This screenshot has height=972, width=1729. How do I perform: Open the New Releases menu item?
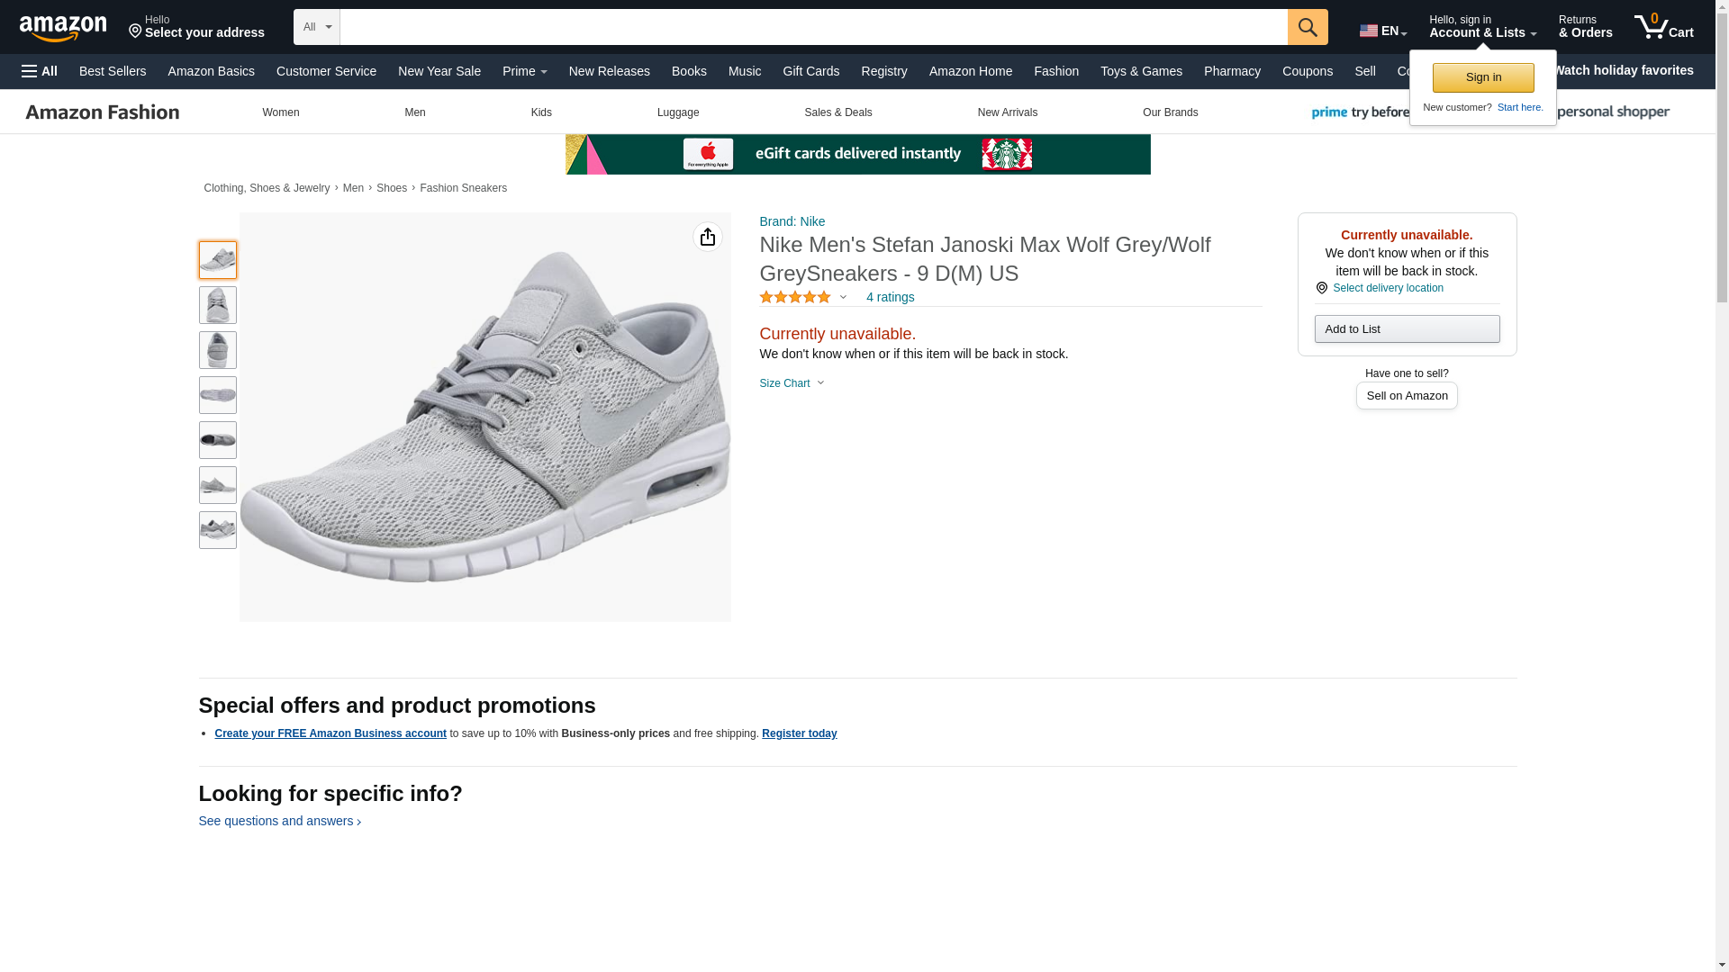pos(609,71)
